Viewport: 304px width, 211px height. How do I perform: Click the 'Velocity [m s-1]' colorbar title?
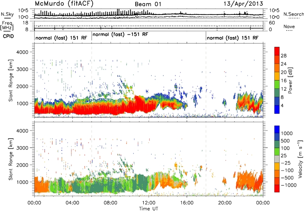[x=300, y=159]
